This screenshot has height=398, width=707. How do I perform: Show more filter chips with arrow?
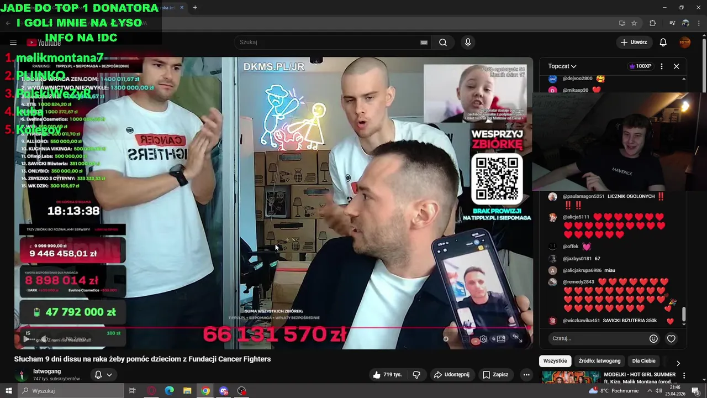click(x=678, y=363)
